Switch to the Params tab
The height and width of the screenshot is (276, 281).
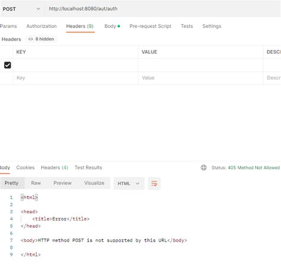[x=8, y=26]
